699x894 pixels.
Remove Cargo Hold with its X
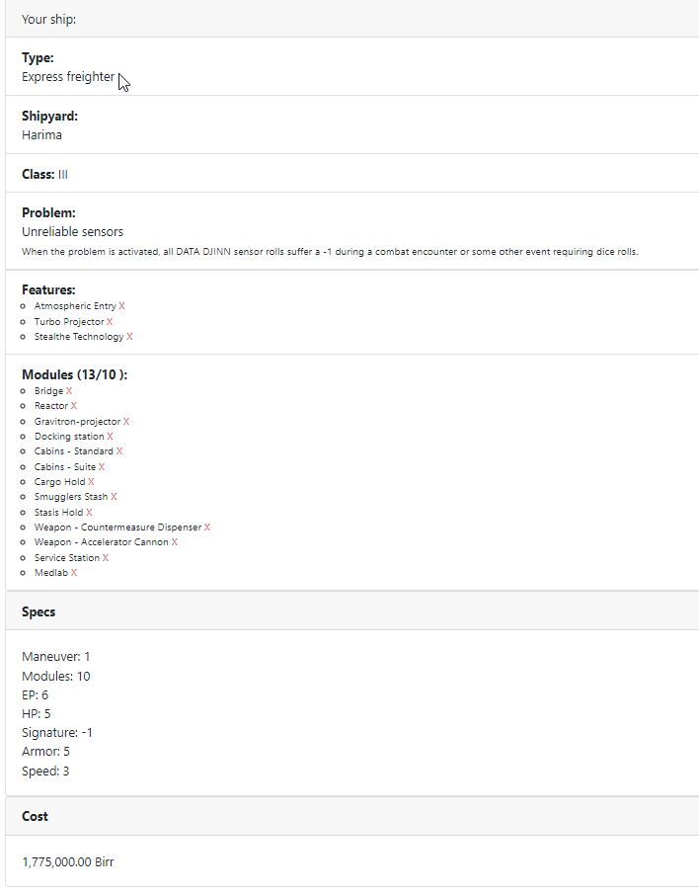point(92,482)
